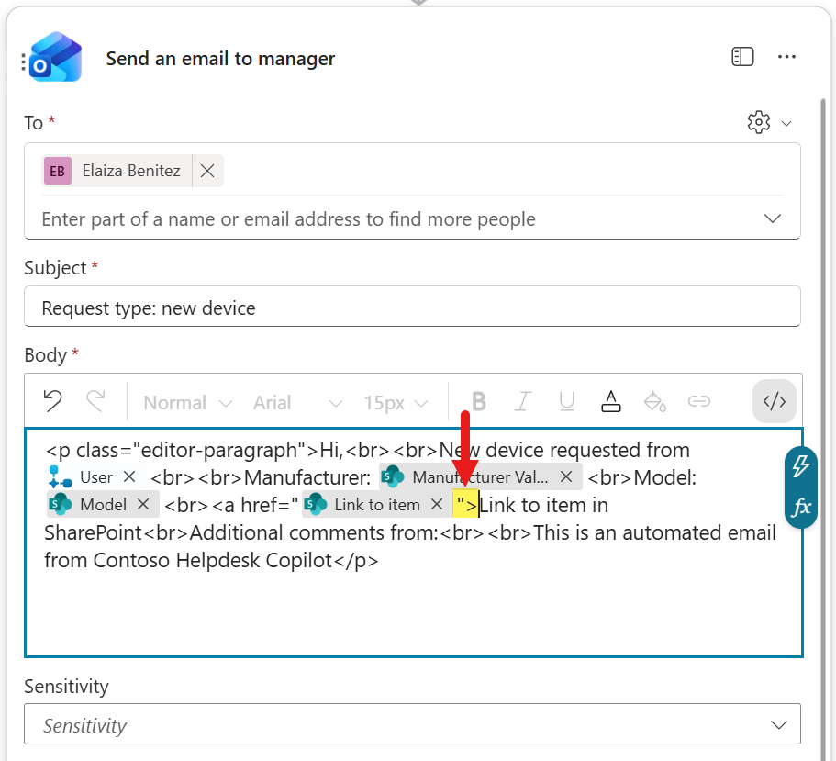The width and height of the screenshot is (836, 761).
Task: Remove Elaiza Benitez from recipients
Action: click(x=207, y=171)
